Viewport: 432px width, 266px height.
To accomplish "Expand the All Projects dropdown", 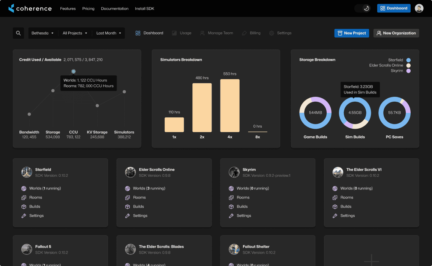I will tap(74, 33).
